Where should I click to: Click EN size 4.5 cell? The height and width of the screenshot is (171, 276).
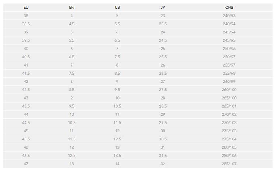coord(71,24)
